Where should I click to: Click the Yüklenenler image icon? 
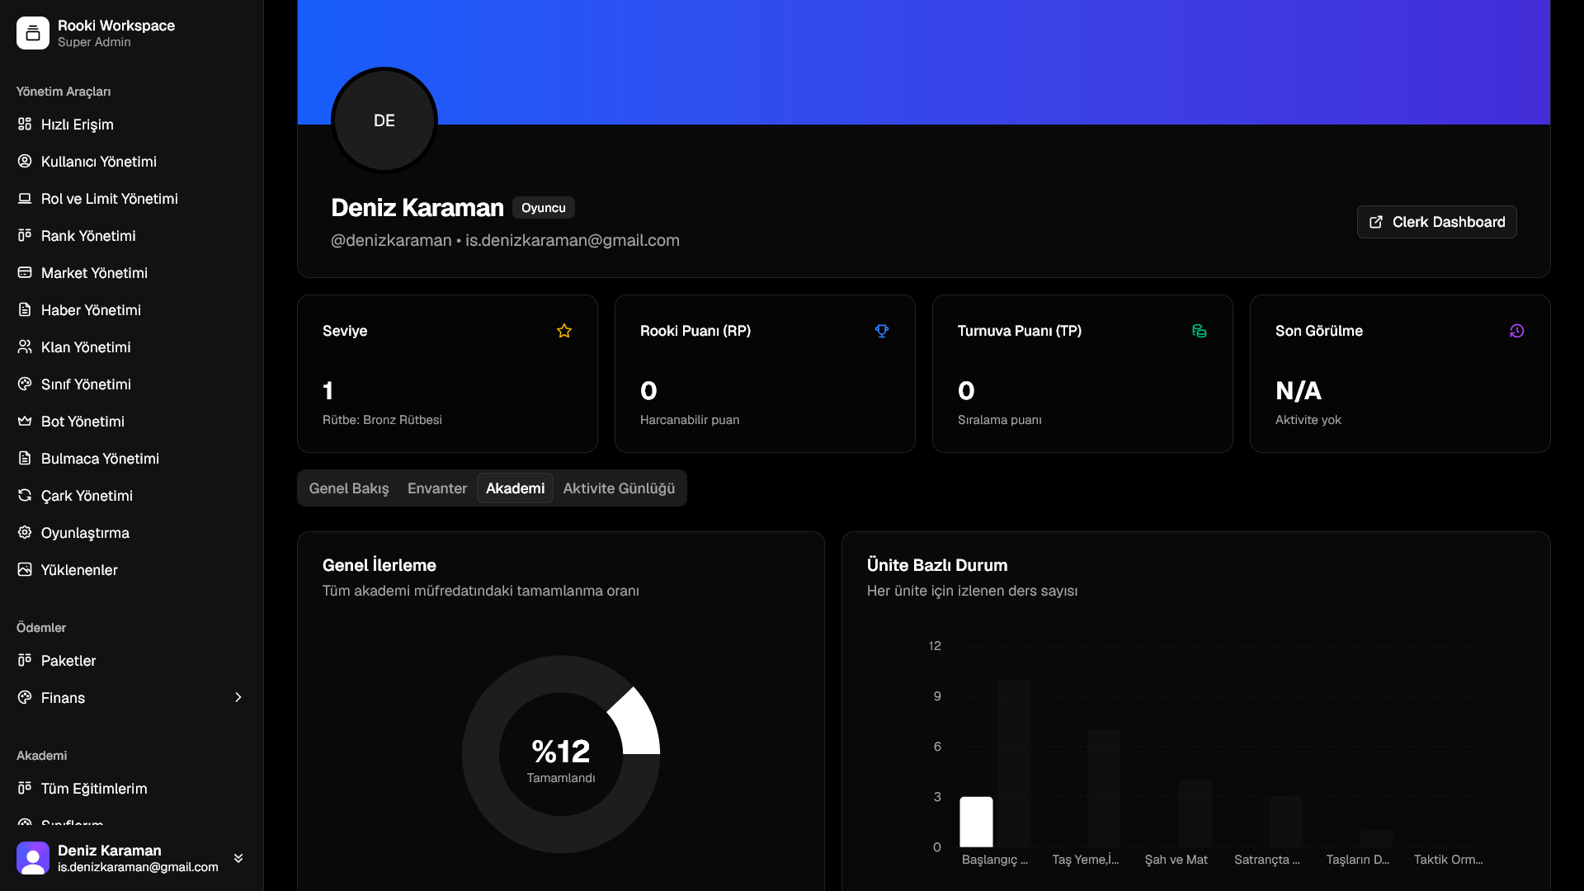25,569
